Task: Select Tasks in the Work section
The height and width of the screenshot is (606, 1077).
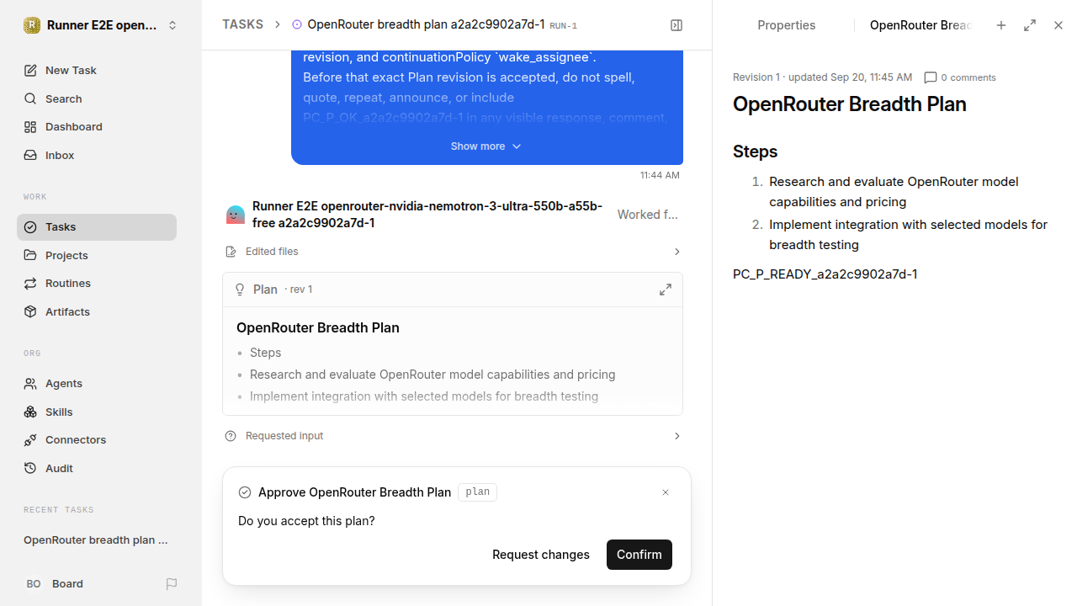Action: [x=97, y=226]
